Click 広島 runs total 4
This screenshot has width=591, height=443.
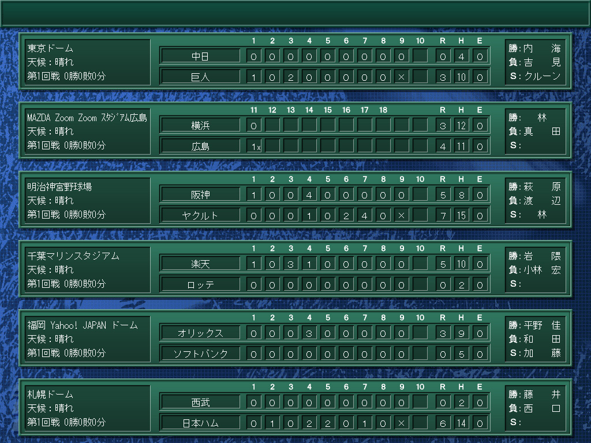pos(443,147)
